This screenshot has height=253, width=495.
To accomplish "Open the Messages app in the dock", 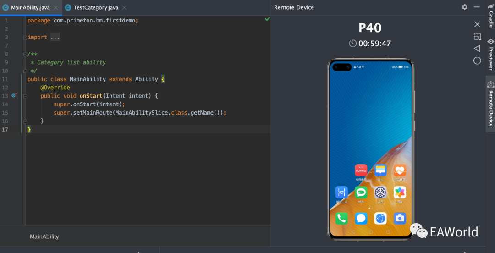I will [361, 218].
